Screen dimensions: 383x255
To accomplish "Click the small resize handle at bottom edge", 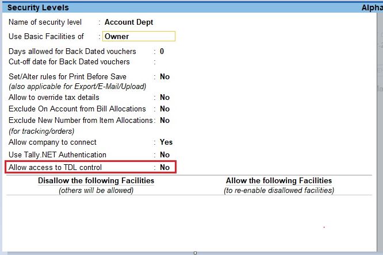I will 195,253.
